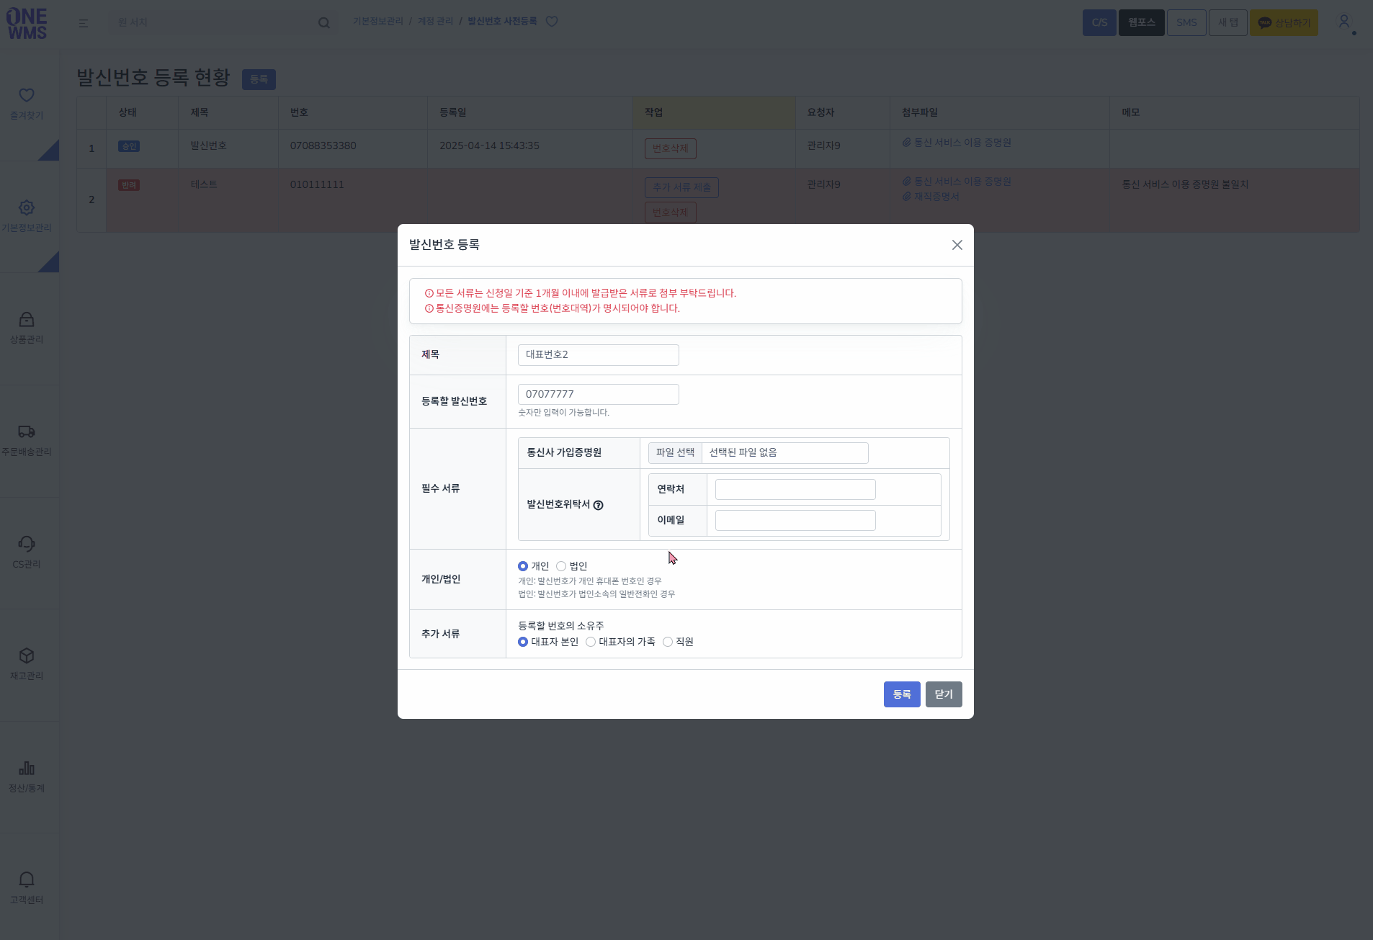This screenshot has height=940, width=1373.
Task: Click the 연락처 input field
Action: pyautogui.click(x=795, y=490)
